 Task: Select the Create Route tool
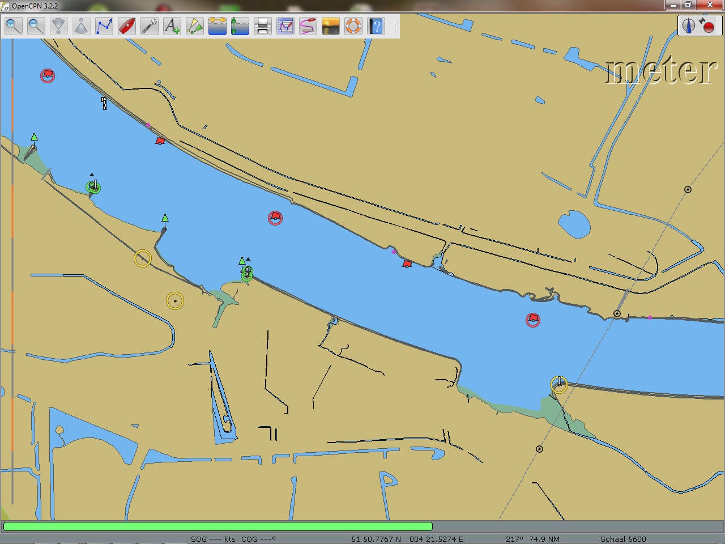click(104, 26)
